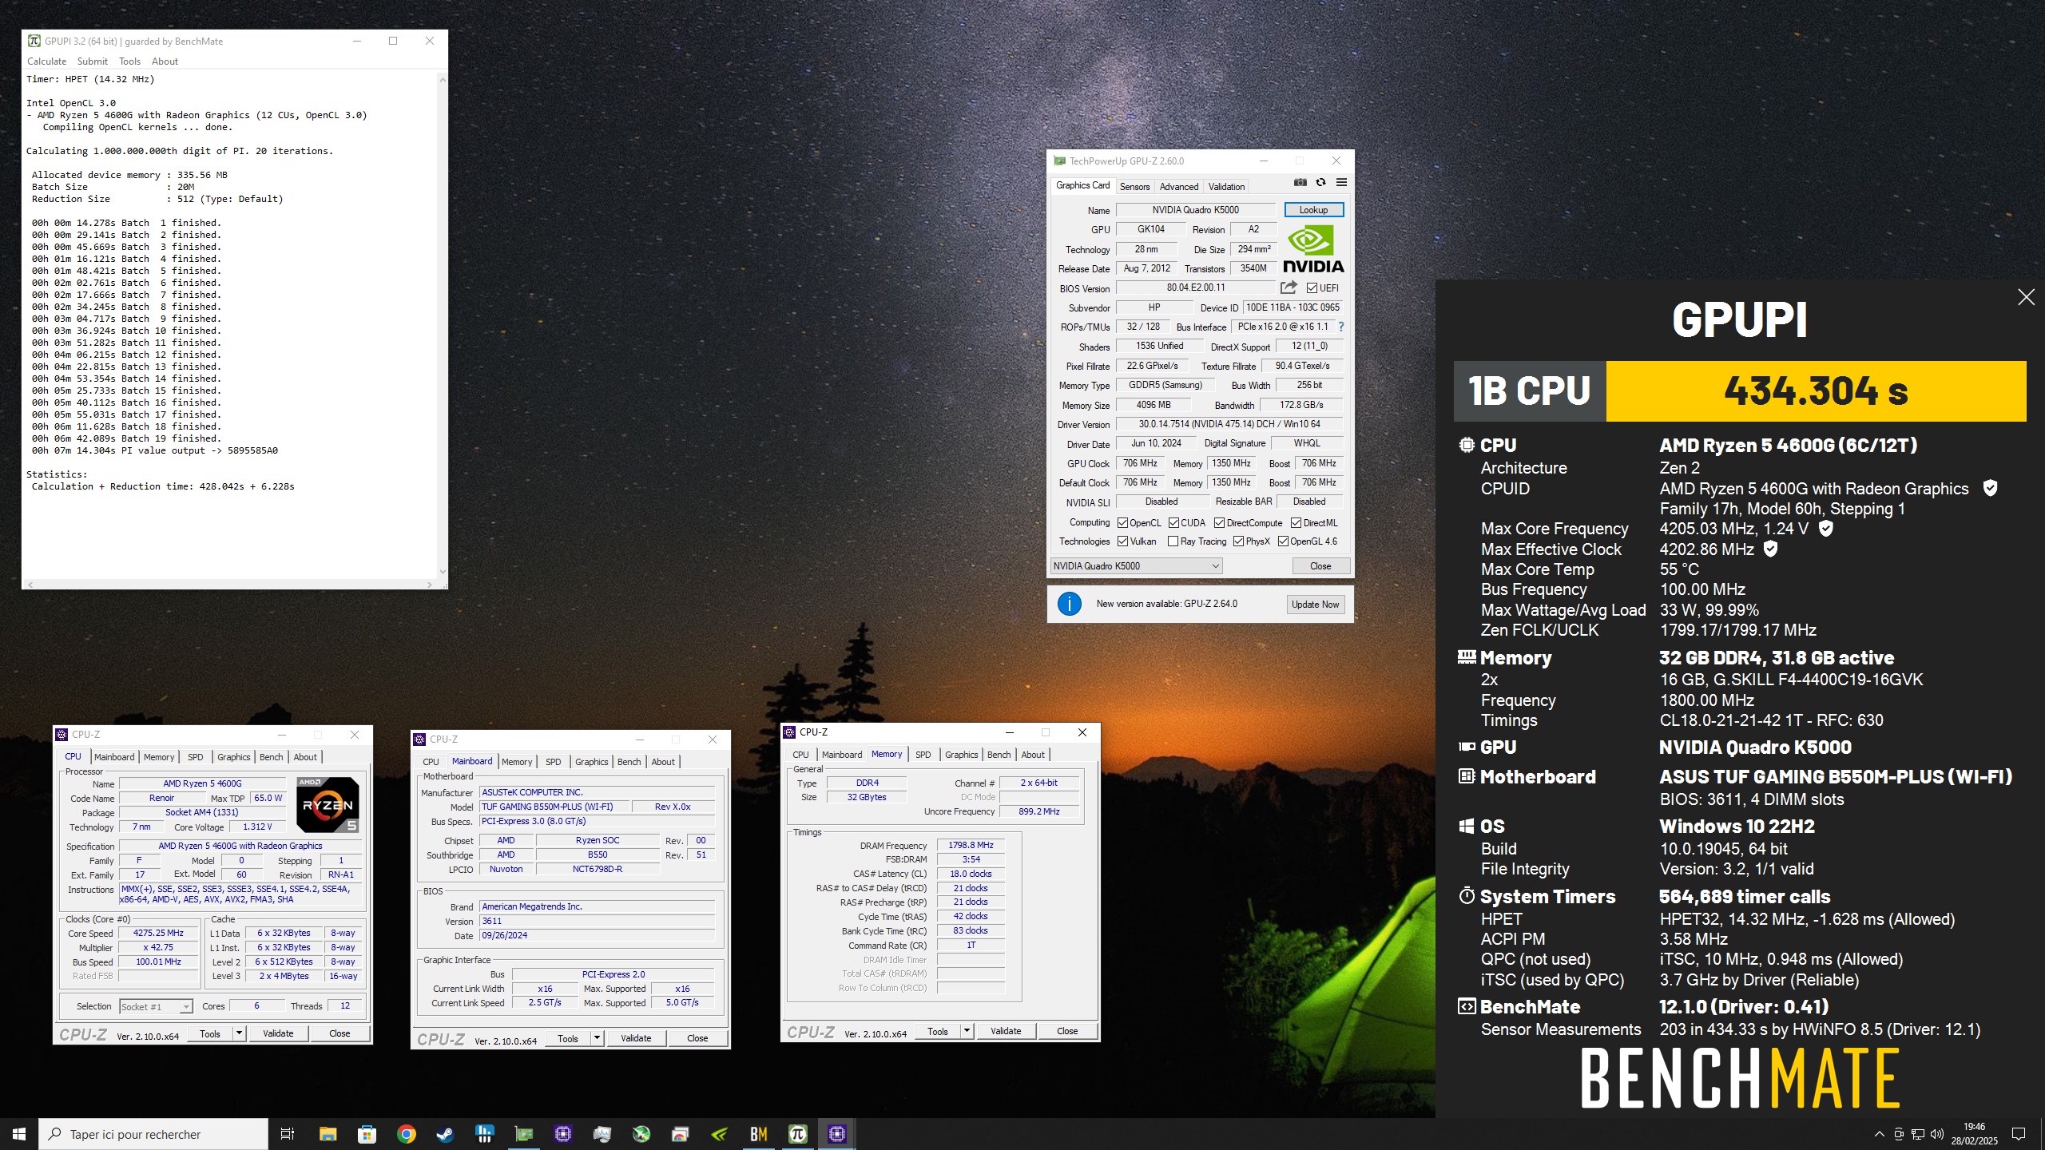Open the About menu in GPUPI

pos(165,61)
